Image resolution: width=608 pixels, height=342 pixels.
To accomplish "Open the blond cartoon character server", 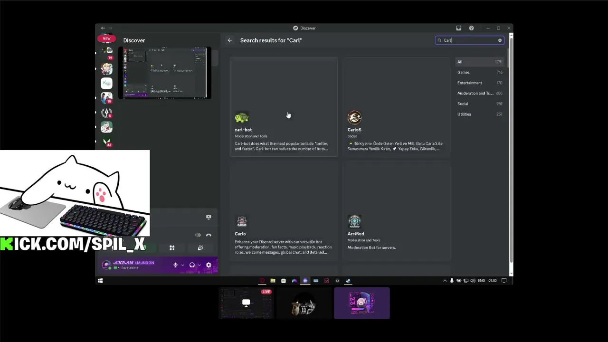I will [107, 69].
